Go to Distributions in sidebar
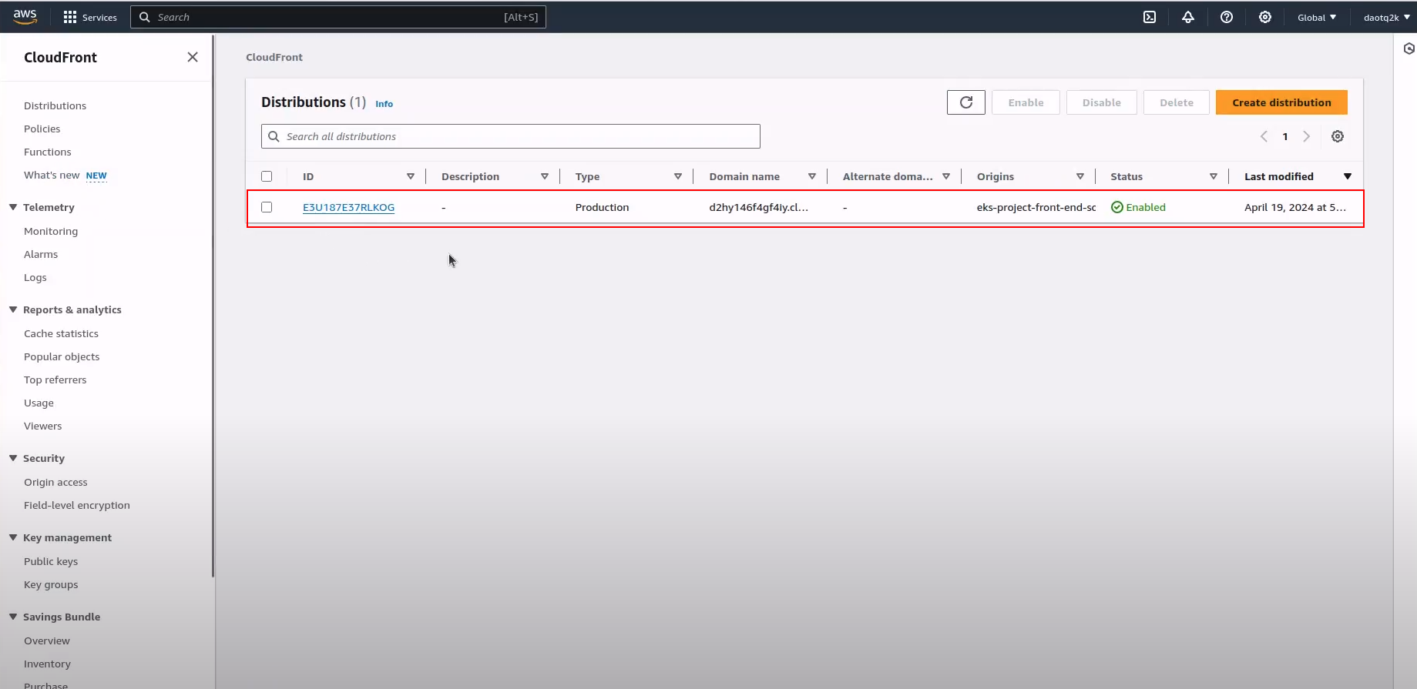 click(55, 105)
